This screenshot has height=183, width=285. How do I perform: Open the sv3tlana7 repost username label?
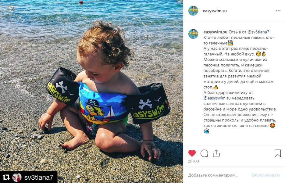pyautogui.click(x=38, y=178)
